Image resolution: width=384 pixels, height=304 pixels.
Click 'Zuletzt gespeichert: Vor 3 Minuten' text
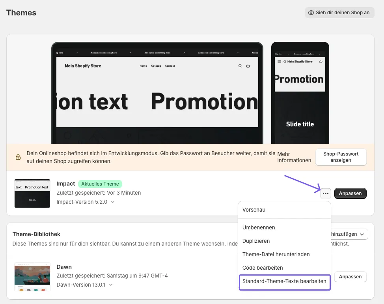[x=99, y=193]
